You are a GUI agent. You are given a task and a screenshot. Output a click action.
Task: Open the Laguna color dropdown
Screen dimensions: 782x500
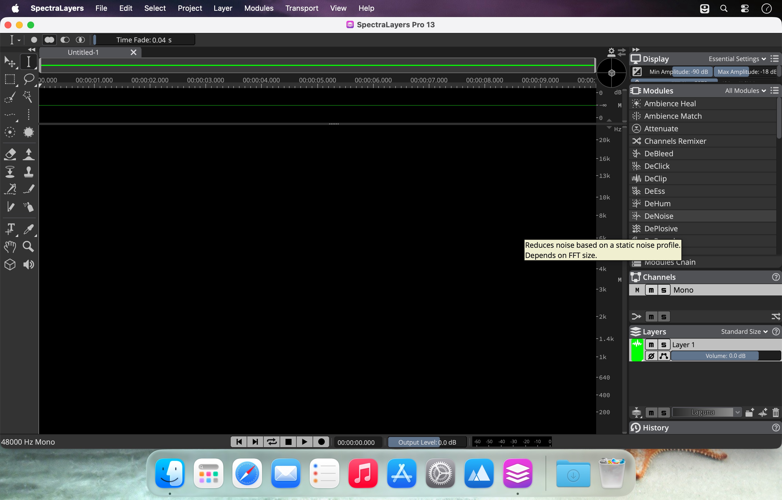point(707,412)
